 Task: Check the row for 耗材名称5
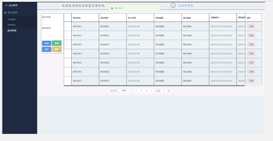coord(67,63)
